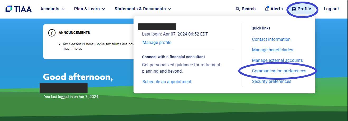Click the Search label text
This screenshot has width=348, height=121.
249,9
